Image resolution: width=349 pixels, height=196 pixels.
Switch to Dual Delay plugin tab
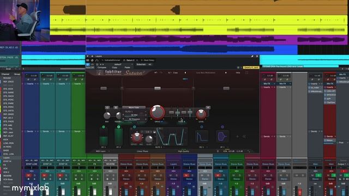148,60
